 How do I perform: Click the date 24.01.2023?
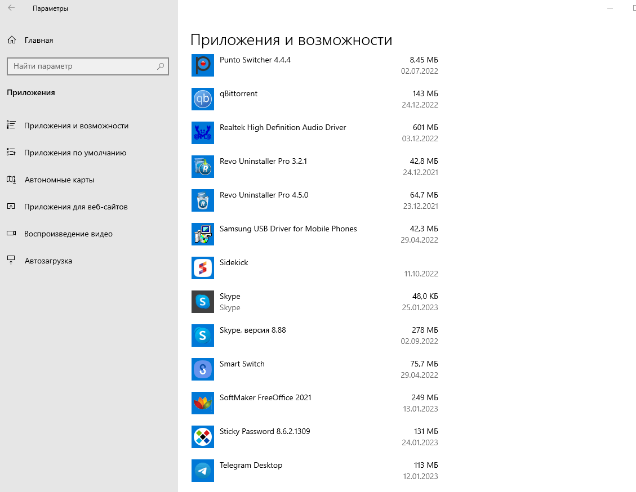(420, 442)
